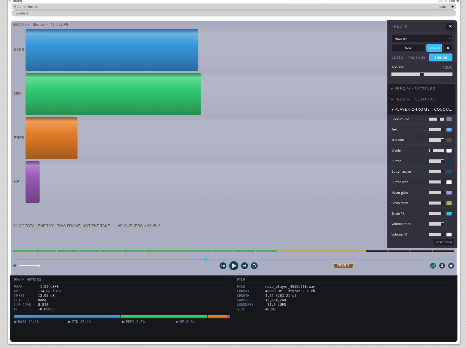The height and width of the screenshot is (348, 466).
Task: Click the scrub bar position handle
Action: tap(206, 259)
